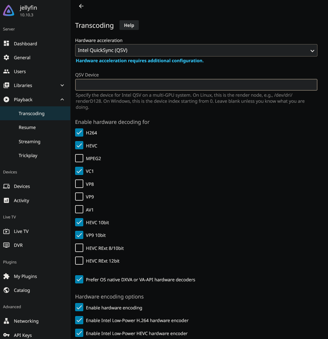Open Devices icon in sidebar
This screenshot has height=339, width=328.
coord(6,186)
